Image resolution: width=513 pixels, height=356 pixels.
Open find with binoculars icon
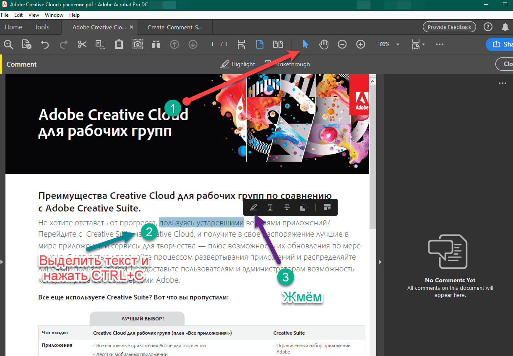coord(156,44)
